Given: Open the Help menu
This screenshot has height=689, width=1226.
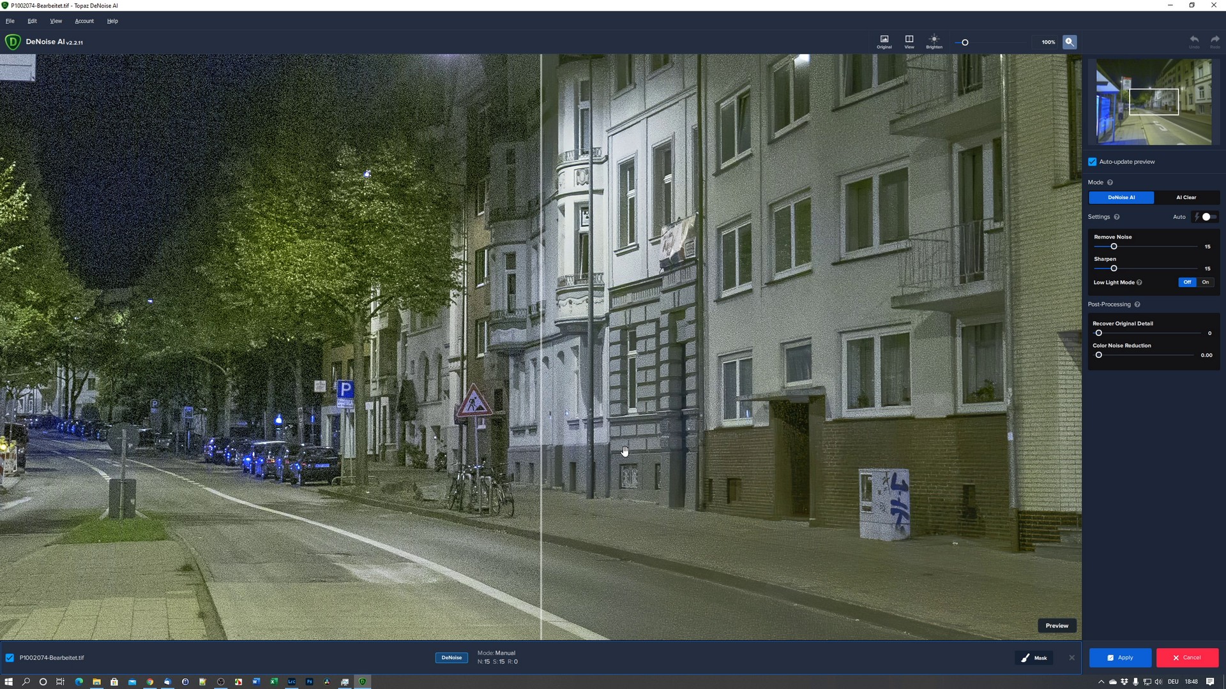Looking at the screenshot, I should tap(112, 21).
